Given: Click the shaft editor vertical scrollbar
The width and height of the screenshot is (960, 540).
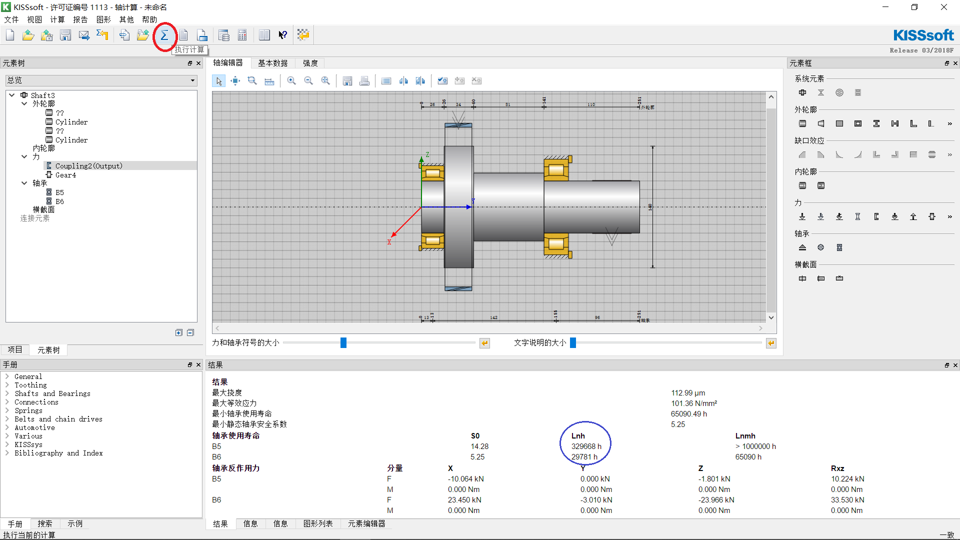Looking at the screenshot, I should coord(771,207).
